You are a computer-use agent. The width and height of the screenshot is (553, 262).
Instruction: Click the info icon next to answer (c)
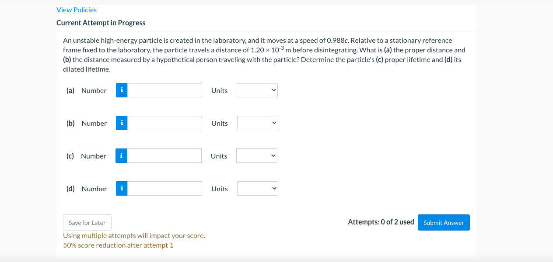pos(121,155)
